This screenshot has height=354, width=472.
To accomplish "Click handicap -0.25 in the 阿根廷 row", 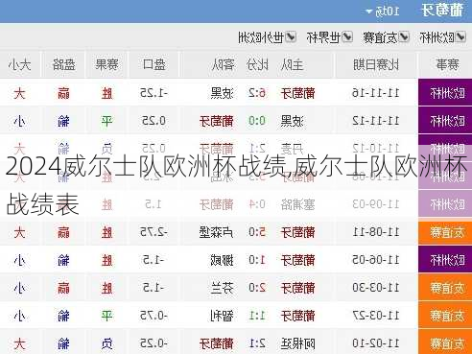I will point(154,343).
